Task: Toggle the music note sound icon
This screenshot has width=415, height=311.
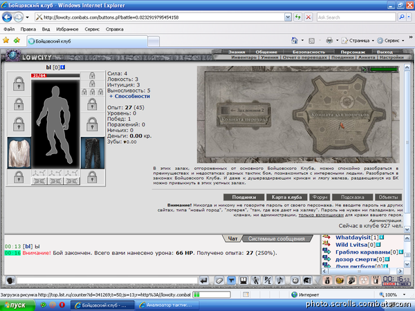Action: tap(280, 281)
